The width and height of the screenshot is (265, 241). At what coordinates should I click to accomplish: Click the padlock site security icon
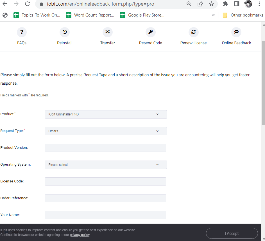click(41, 4)
